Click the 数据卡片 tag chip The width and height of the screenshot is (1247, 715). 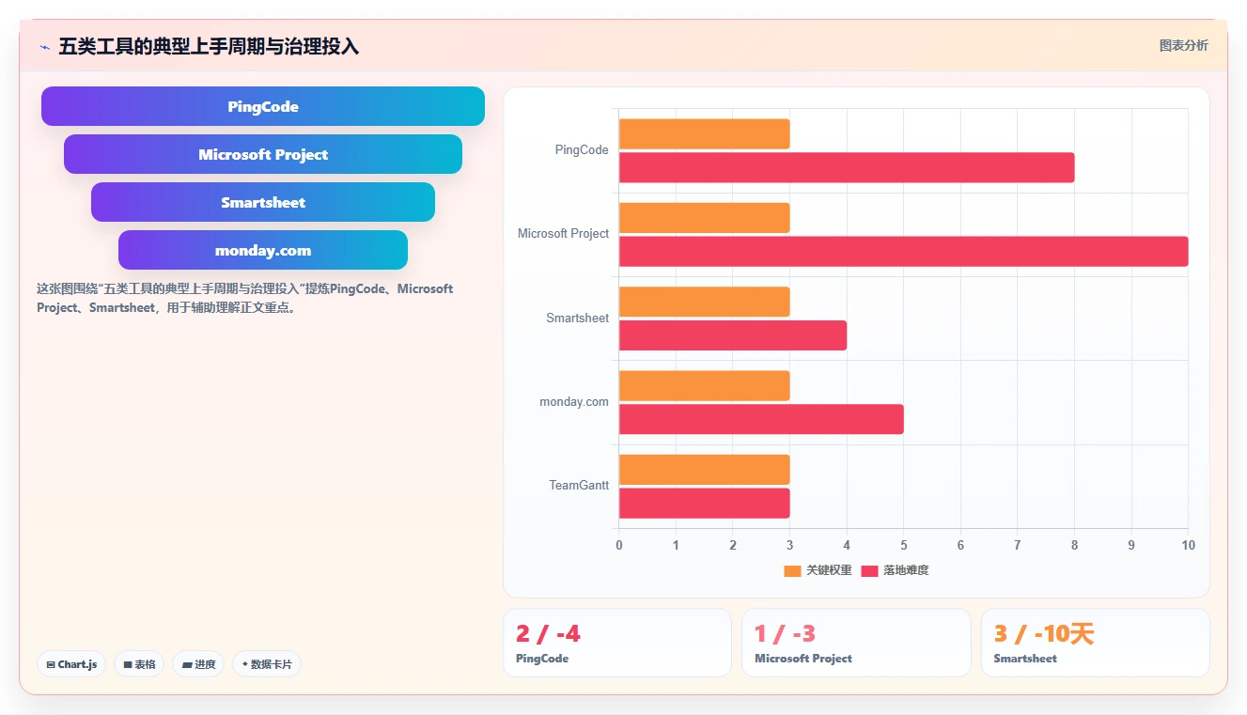pyautogui.click(x=267, y=664)
